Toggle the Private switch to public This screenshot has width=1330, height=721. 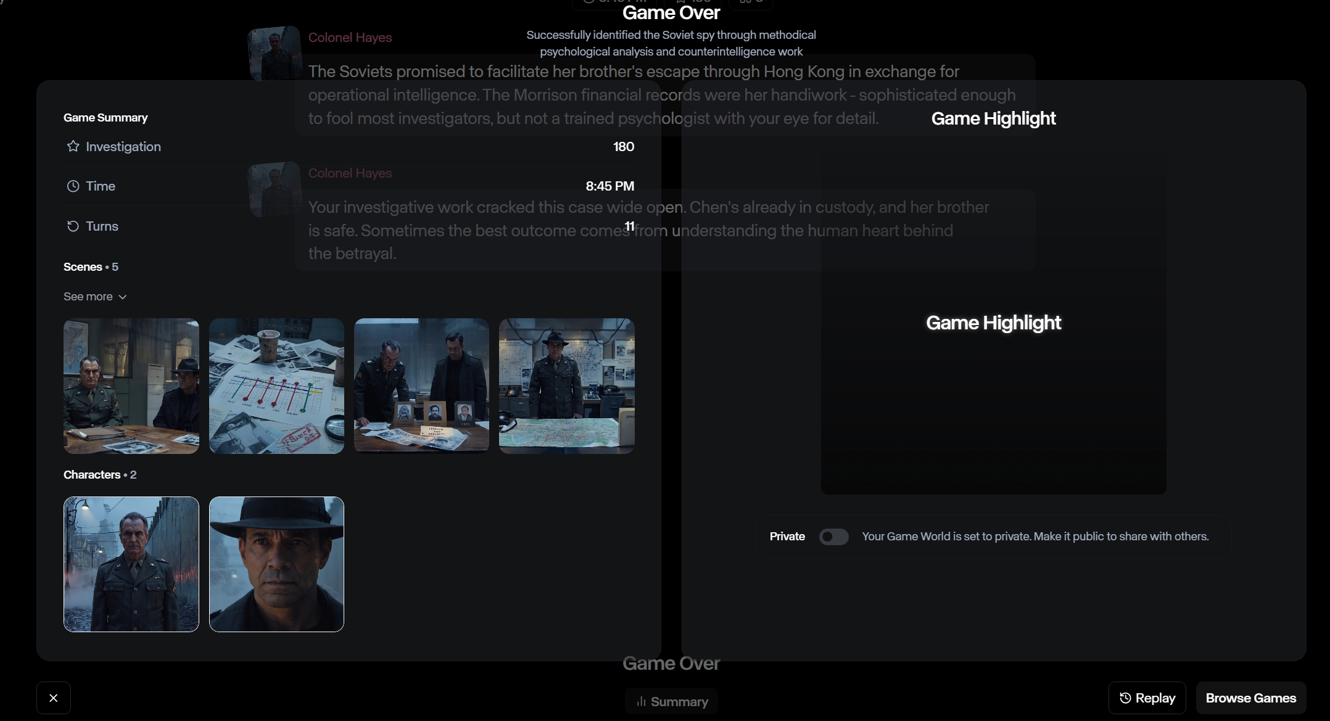pyautogui.click(x=833, y=537)
